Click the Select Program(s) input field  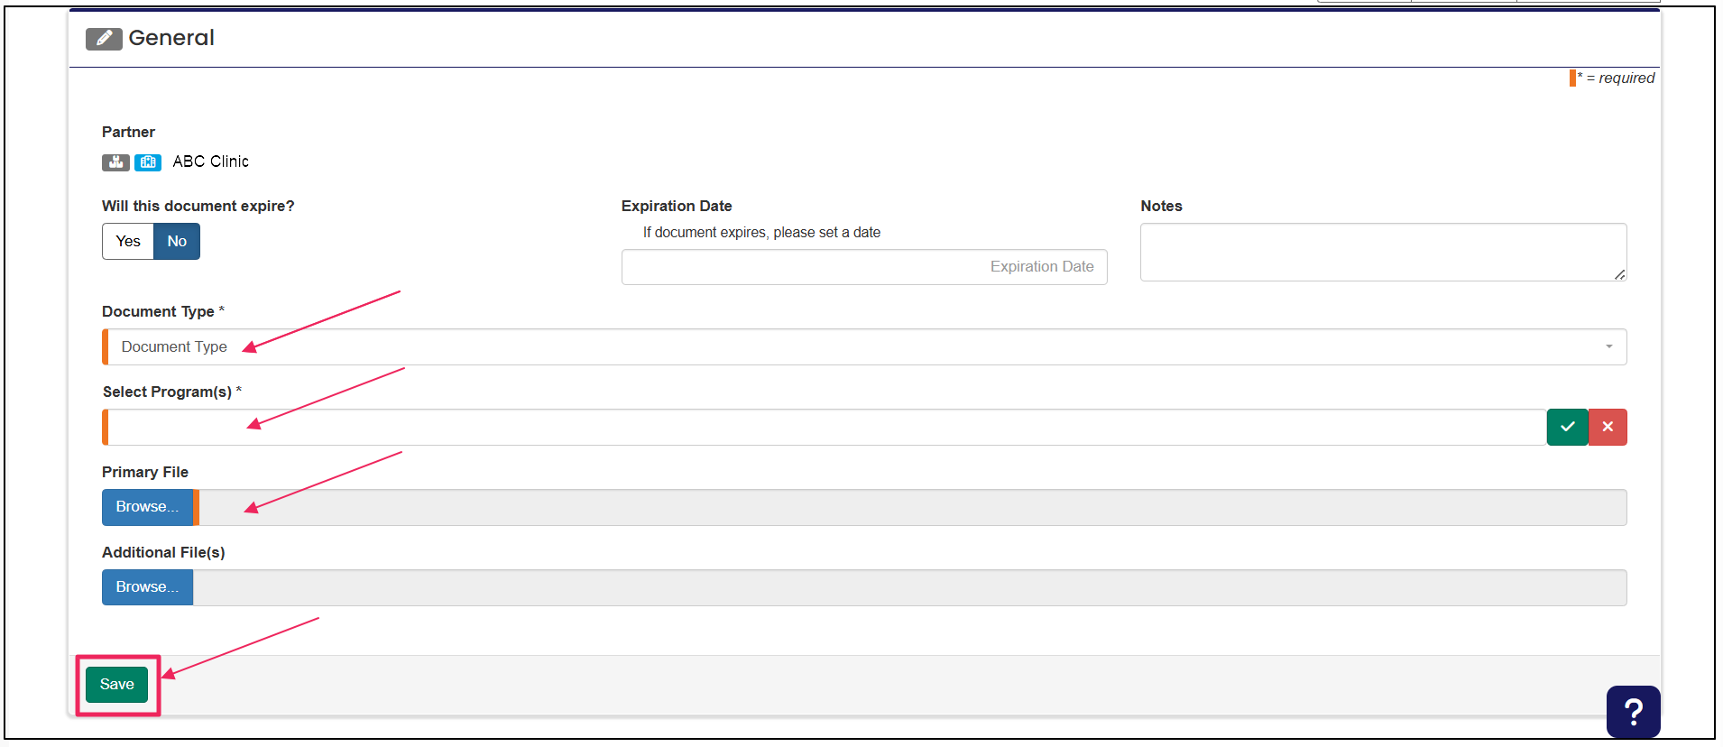825,427
